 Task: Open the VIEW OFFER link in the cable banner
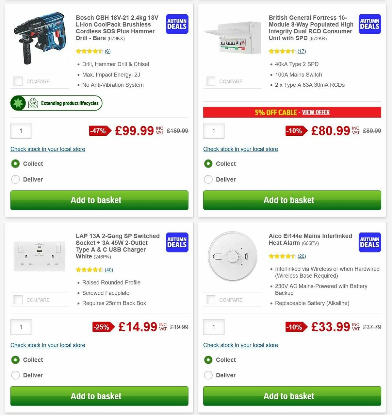tap(316, 112)
